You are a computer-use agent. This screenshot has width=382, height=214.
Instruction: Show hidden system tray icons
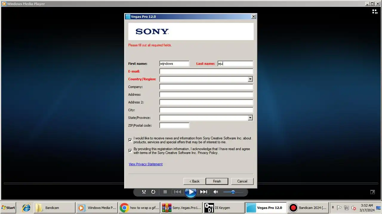pos(333,207)
